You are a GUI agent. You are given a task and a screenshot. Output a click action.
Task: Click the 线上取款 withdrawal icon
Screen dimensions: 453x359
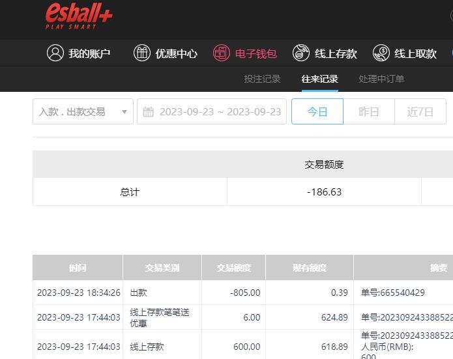tap(381, 53)
